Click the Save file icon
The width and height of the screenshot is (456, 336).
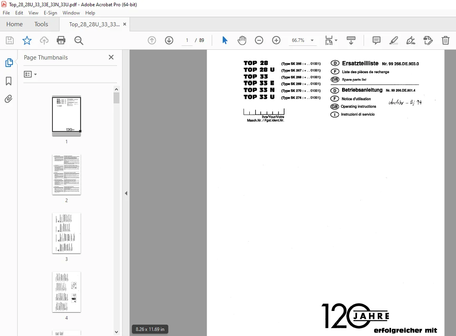(10, 40)
